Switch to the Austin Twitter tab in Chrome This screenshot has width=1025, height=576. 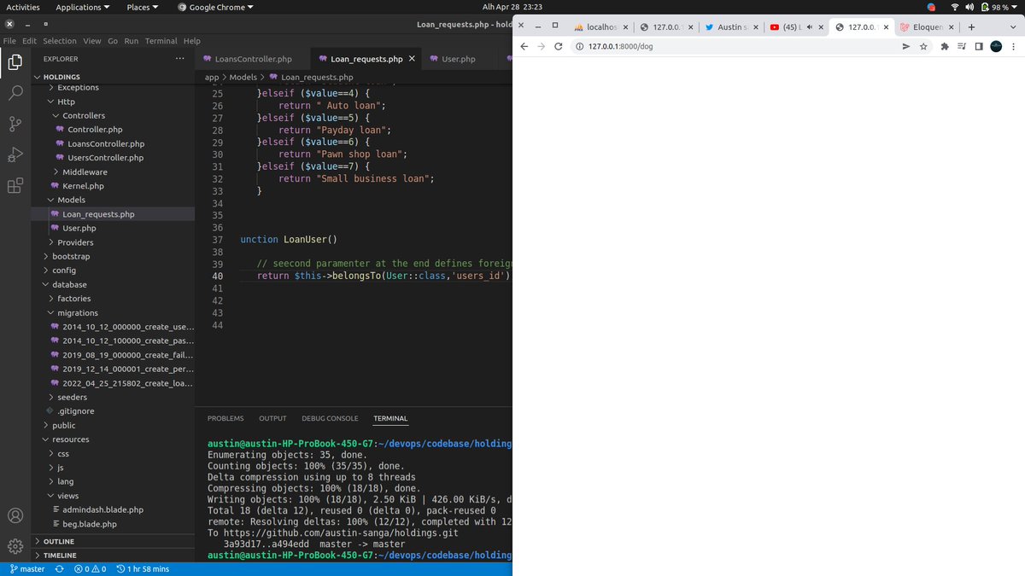(731, 27)
